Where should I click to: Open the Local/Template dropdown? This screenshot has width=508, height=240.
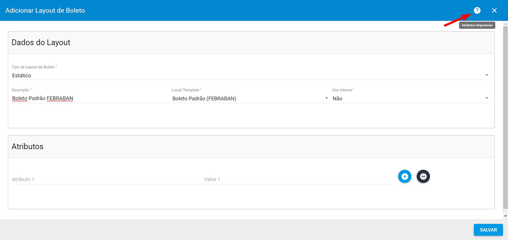250,98
